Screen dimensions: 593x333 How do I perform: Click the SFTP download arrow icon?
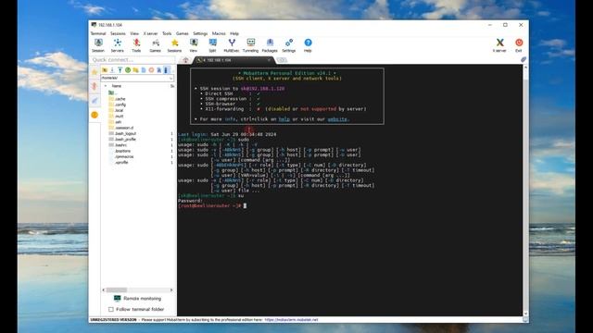click(x=112, y=70)
